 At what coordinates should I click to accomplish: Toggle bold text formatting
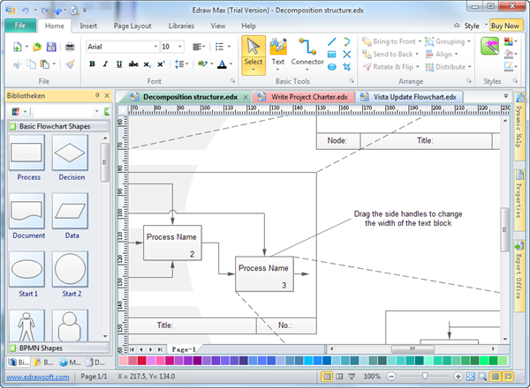click(92, 64)
